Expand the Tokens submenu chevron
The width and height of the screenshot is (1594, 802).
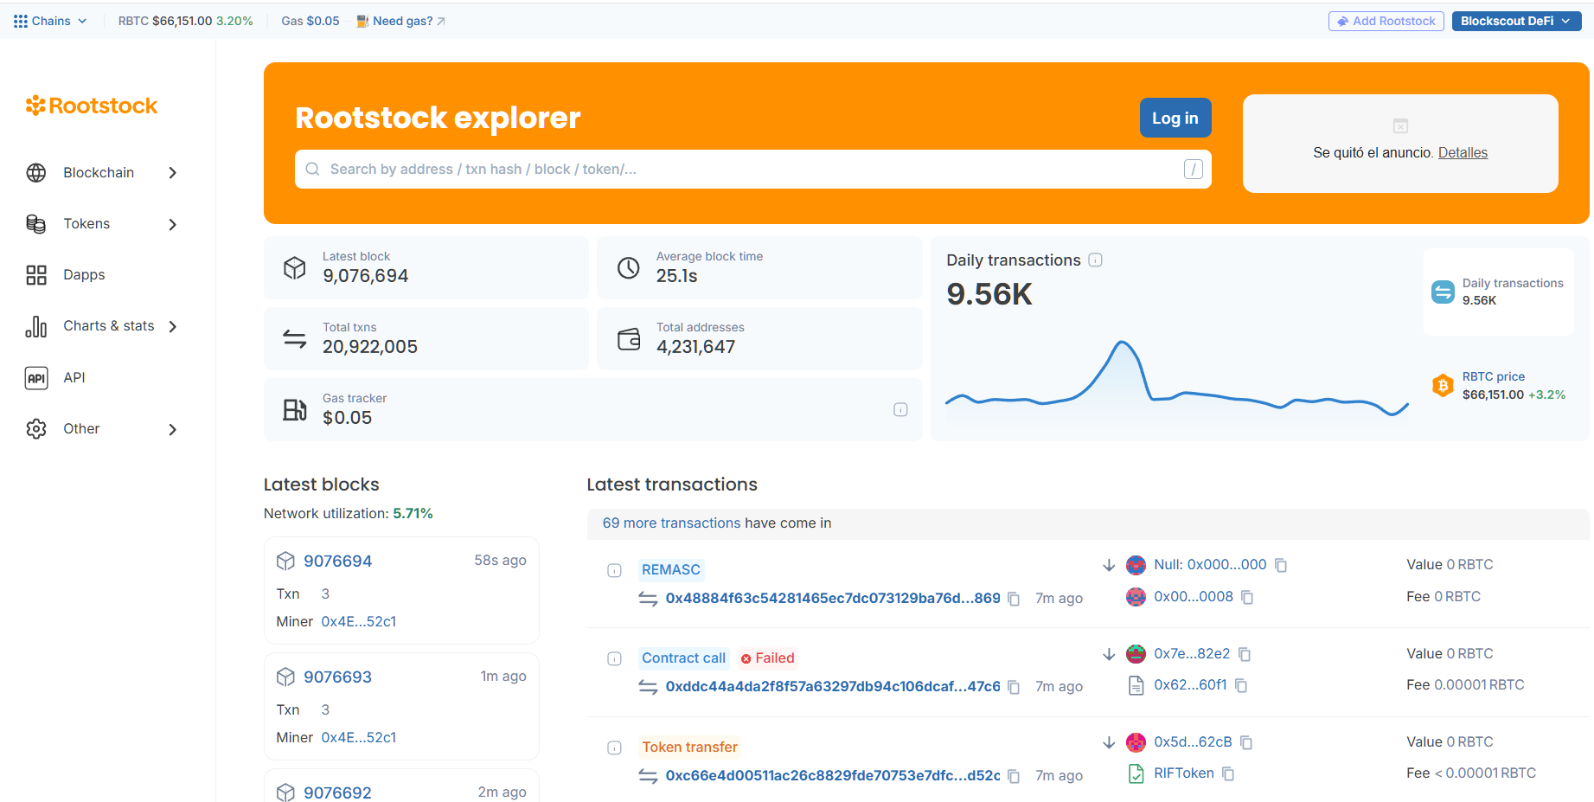click(x=173, y=225)
